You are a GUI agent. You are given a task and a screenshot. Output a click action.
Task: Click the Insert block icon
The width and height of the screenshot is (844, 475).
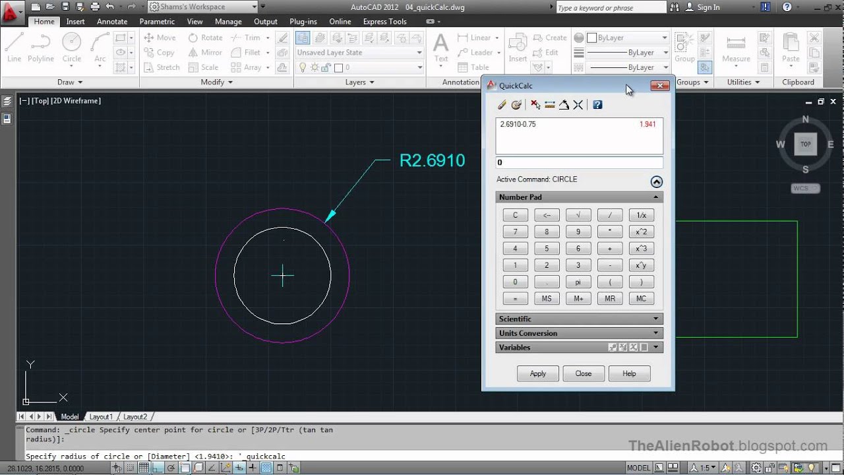click(x=518, y=47)
